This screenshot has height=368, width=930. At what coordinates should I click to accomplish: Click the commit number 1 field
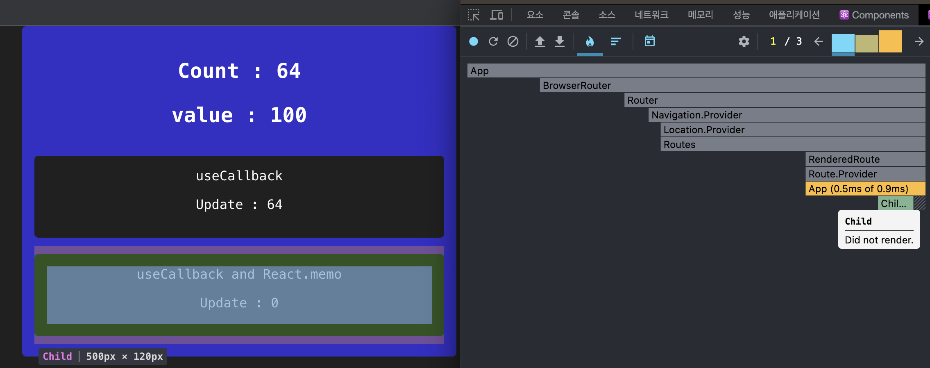pyautogui.click(x=773, y=41)
